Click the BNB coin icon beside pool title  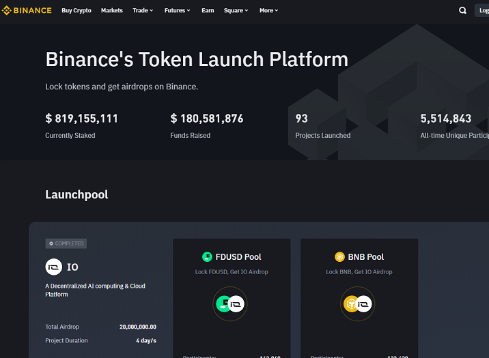(x=339, y=257)
